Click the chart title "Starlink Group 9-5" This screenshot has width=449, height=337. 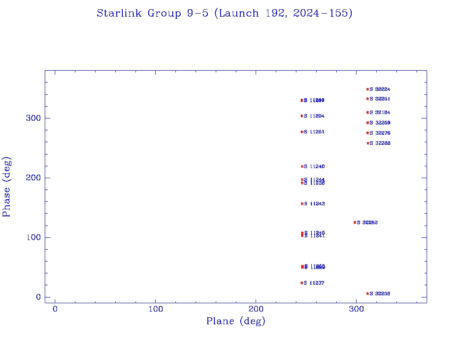(152, 13)
